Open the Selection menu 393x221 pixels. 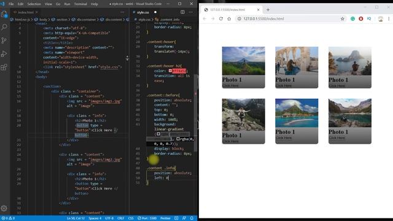click(34, 4)
